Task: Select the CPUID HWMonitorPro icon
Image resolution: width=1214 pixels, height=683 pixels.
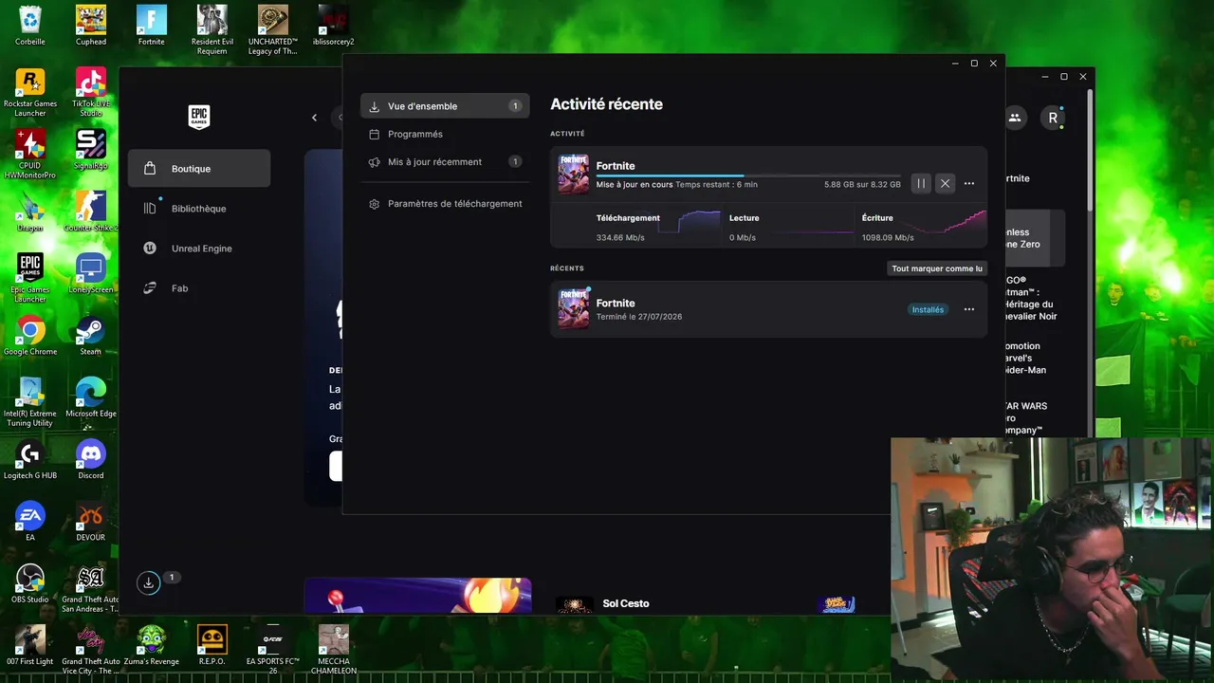Action: click(x=30, y=155)
